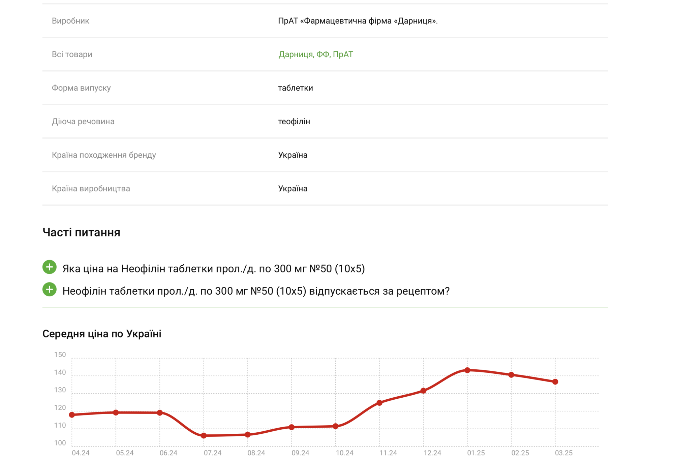Click the 03.25 last data point
674x465 pixels.
[x=555, y=382]
